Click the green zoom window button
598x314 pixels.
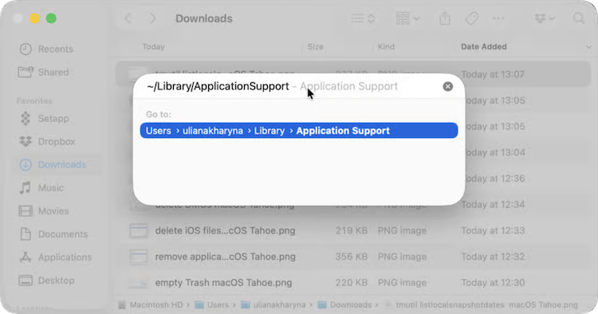51,18
